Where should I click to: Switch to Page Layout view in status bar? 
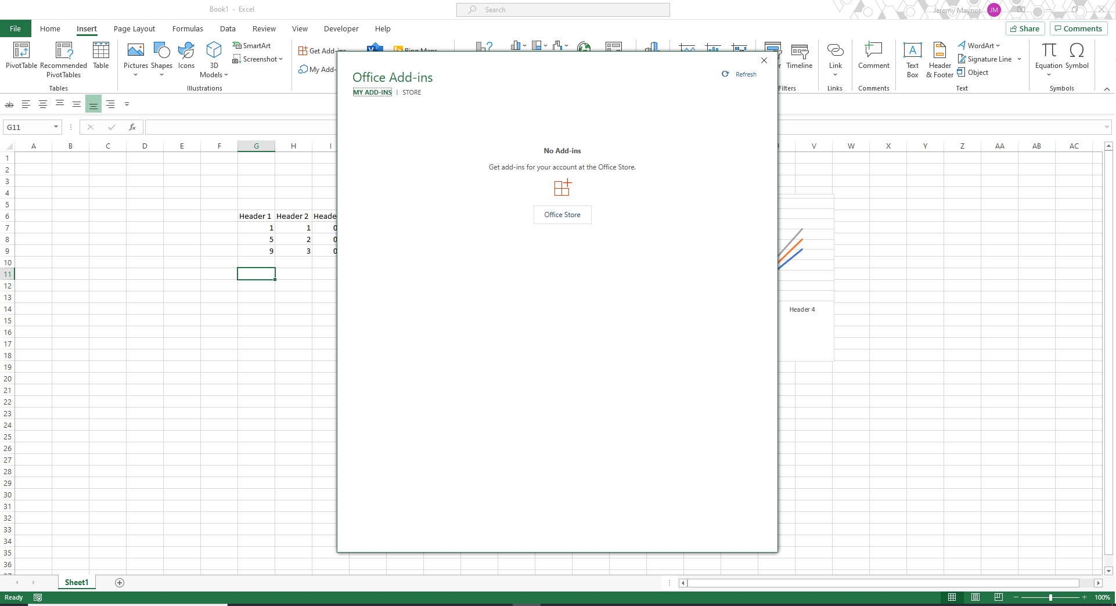click(975, 597)
